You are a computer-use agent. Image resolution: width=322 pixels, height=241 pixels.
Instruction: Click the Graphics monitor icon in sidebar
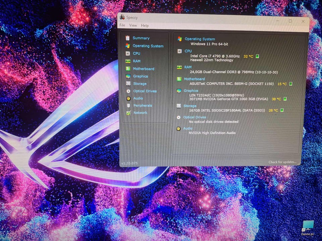(128, 76)
